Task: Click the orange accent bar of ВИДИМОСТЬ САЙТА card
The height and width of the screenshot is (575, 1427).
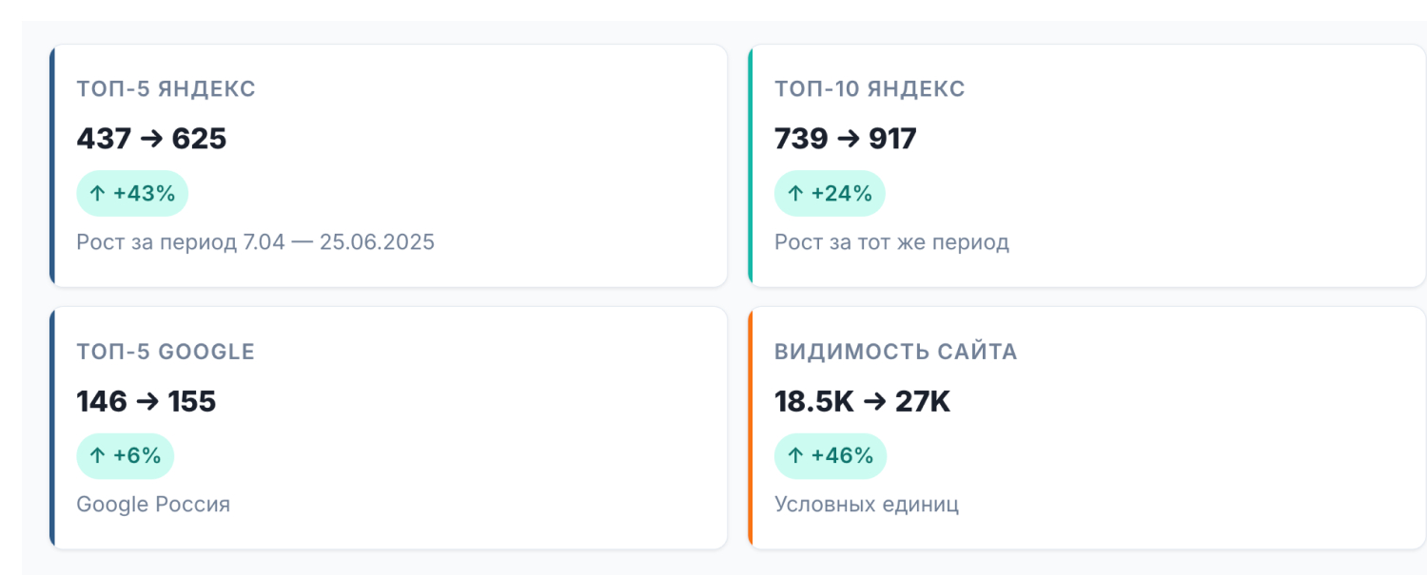Action: 751,428
